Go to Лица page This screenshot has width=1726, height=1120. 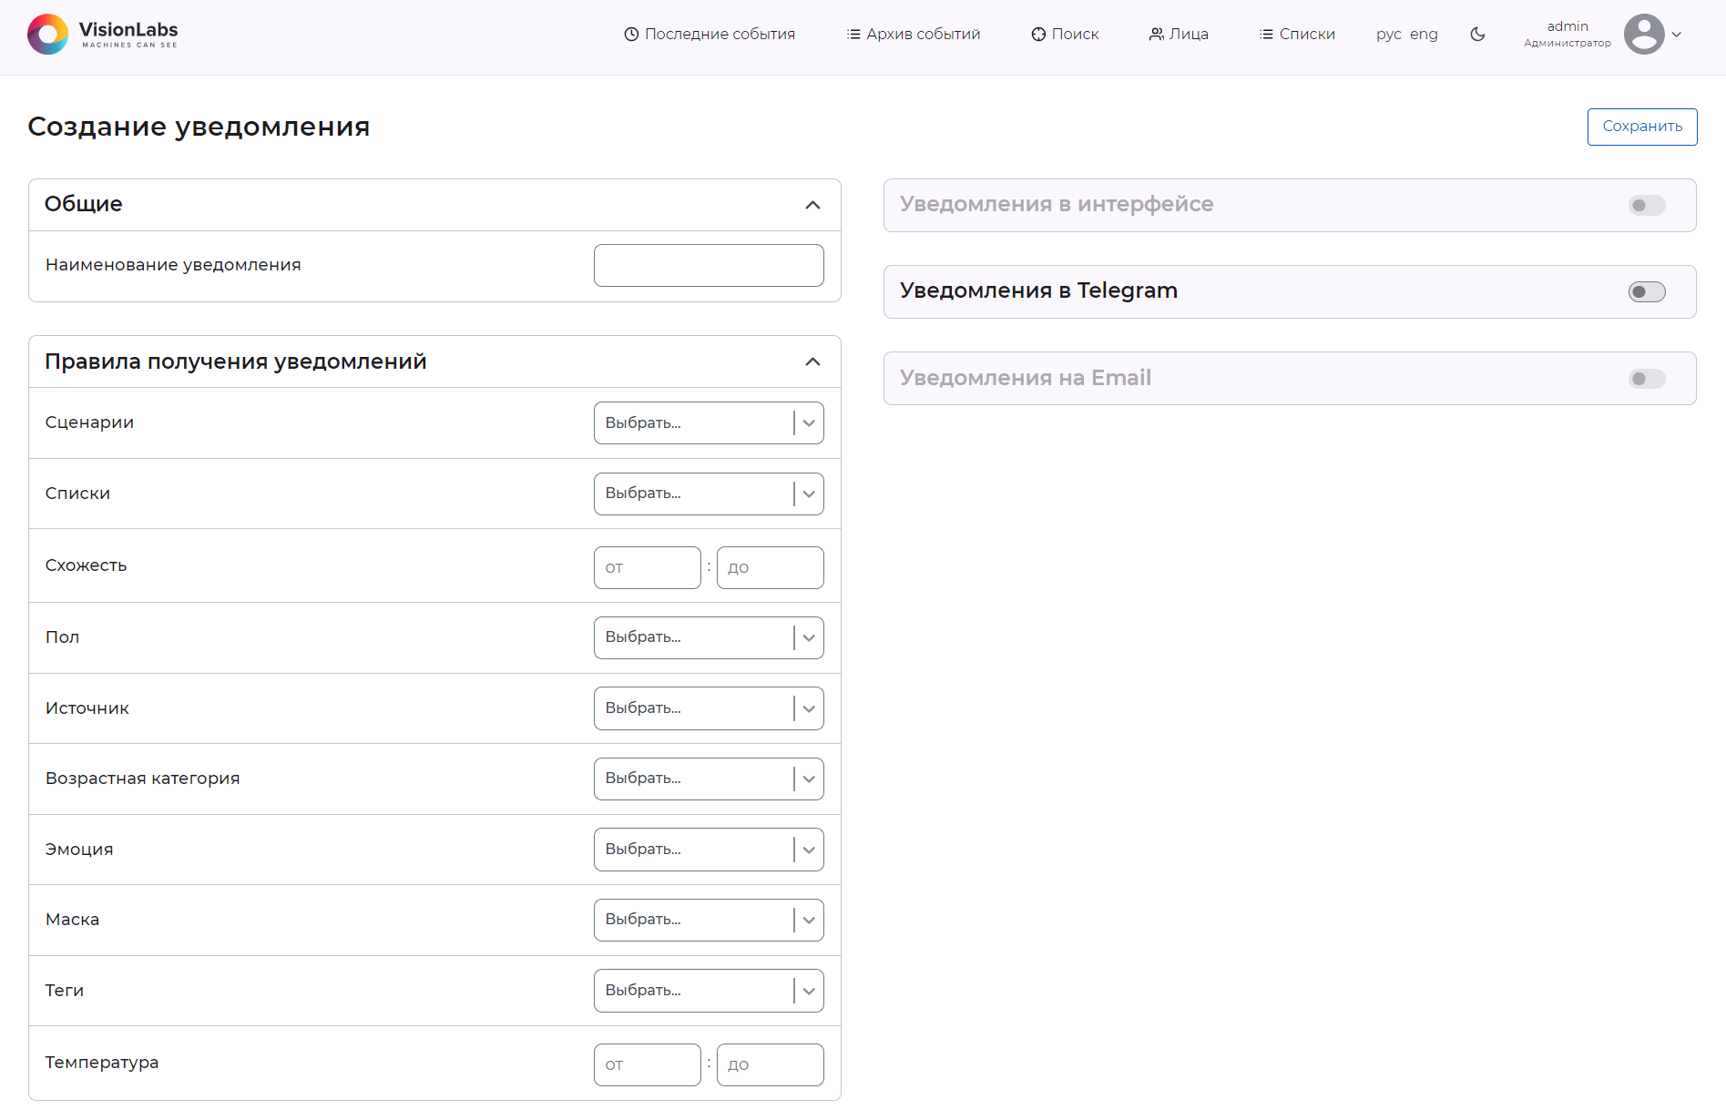1179,34
